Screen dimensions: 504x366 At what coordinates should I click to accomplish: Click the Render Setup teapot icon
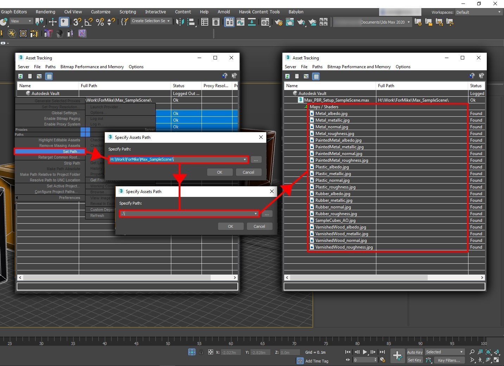[x=278, y=22]
